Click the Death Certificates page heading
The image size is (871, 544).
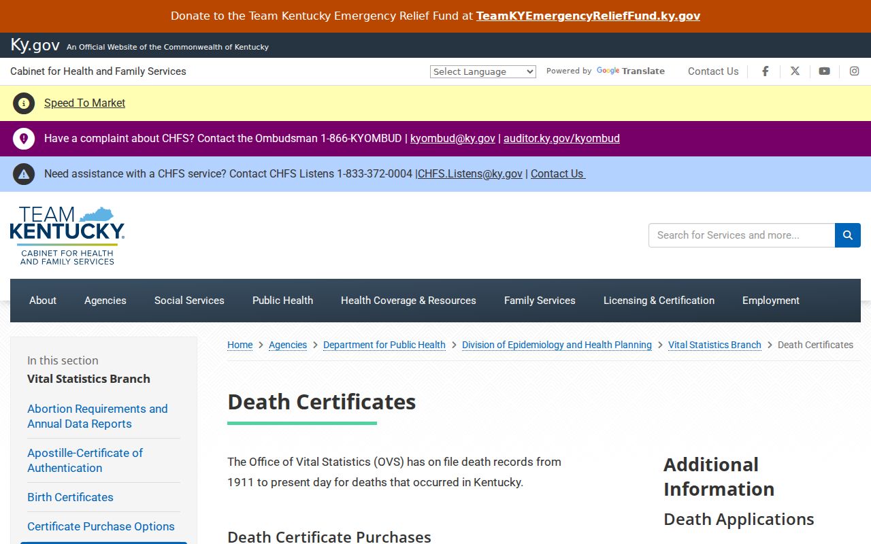tap(321, 402)
